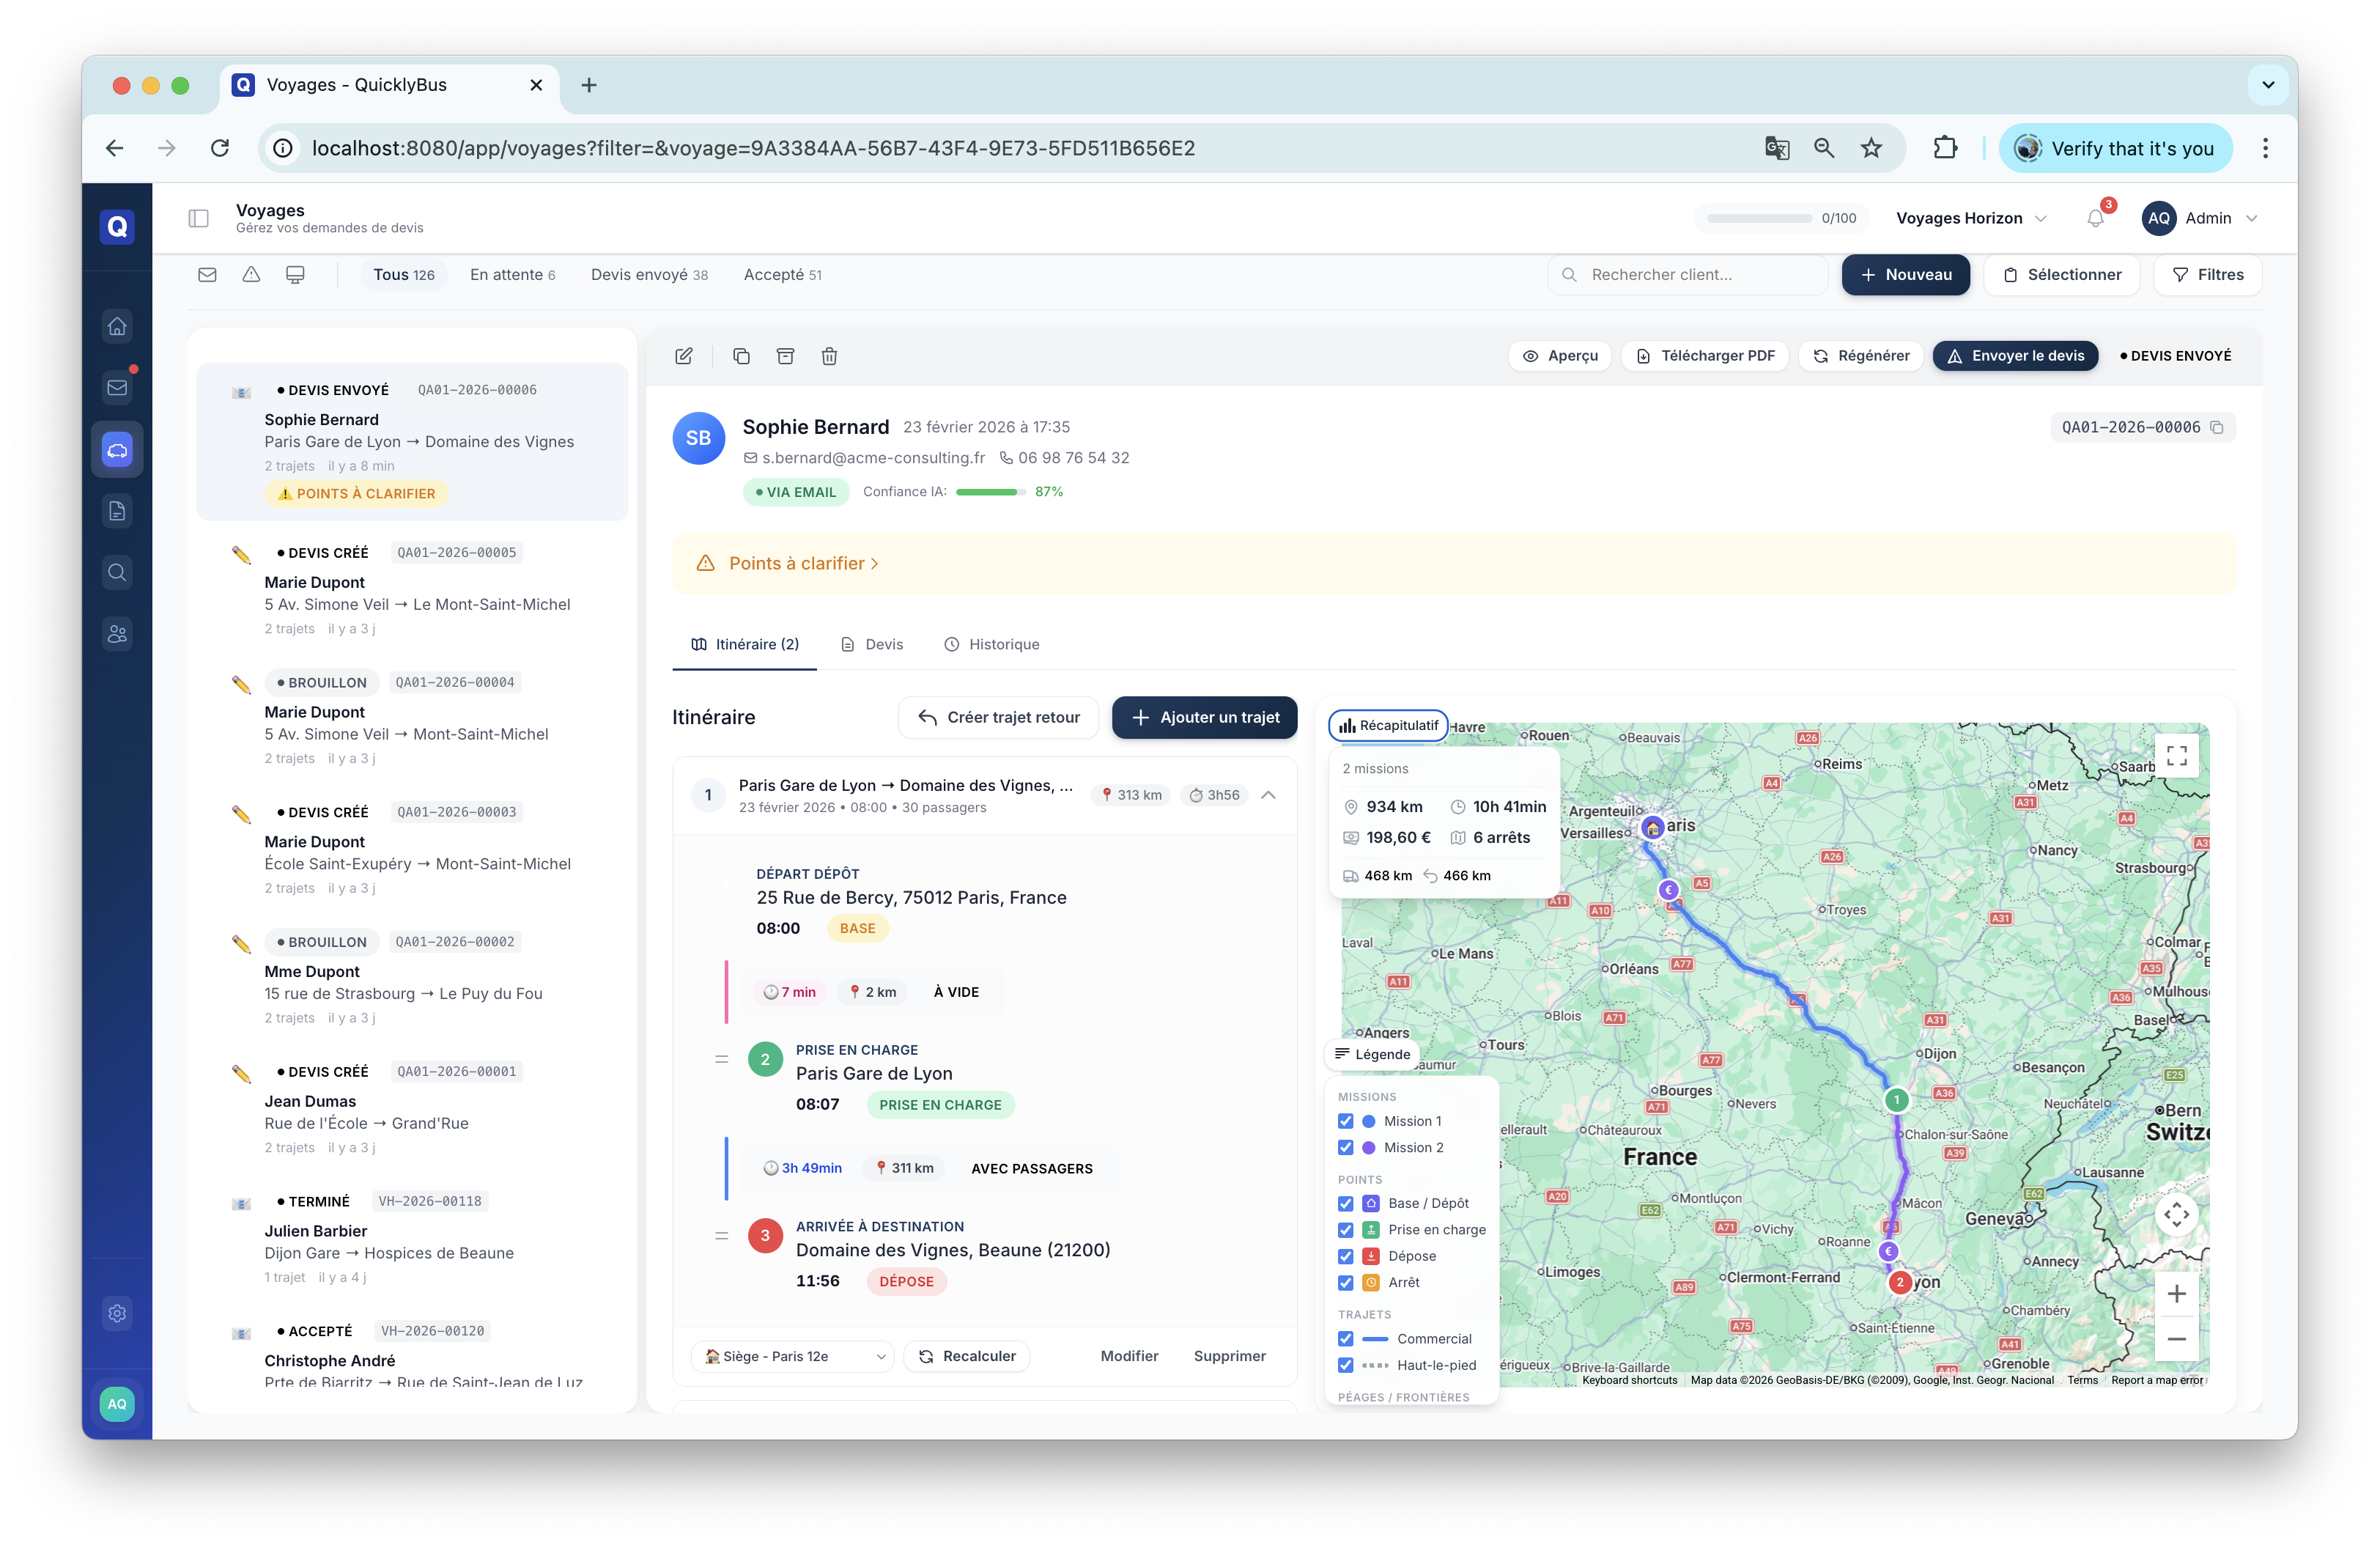Copy reference QA01-2026-00006 with copy icon

tap(2217, 427)
